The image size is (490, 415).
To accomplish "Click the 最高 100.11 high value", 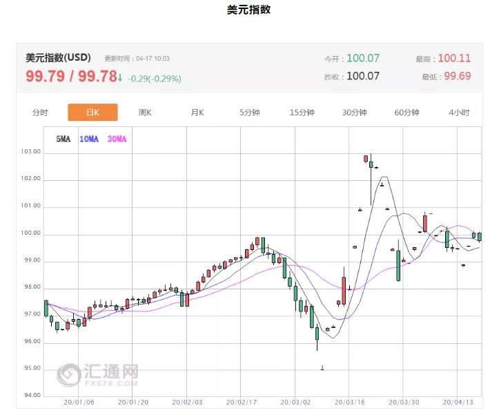I will point(443,58).
